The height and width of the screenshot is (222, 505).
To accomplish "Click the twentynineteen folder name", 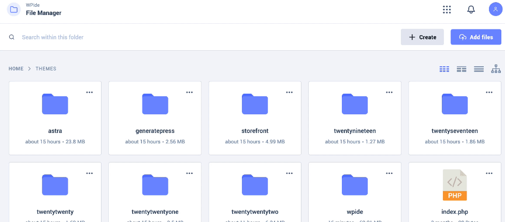I will click(355, 131).
